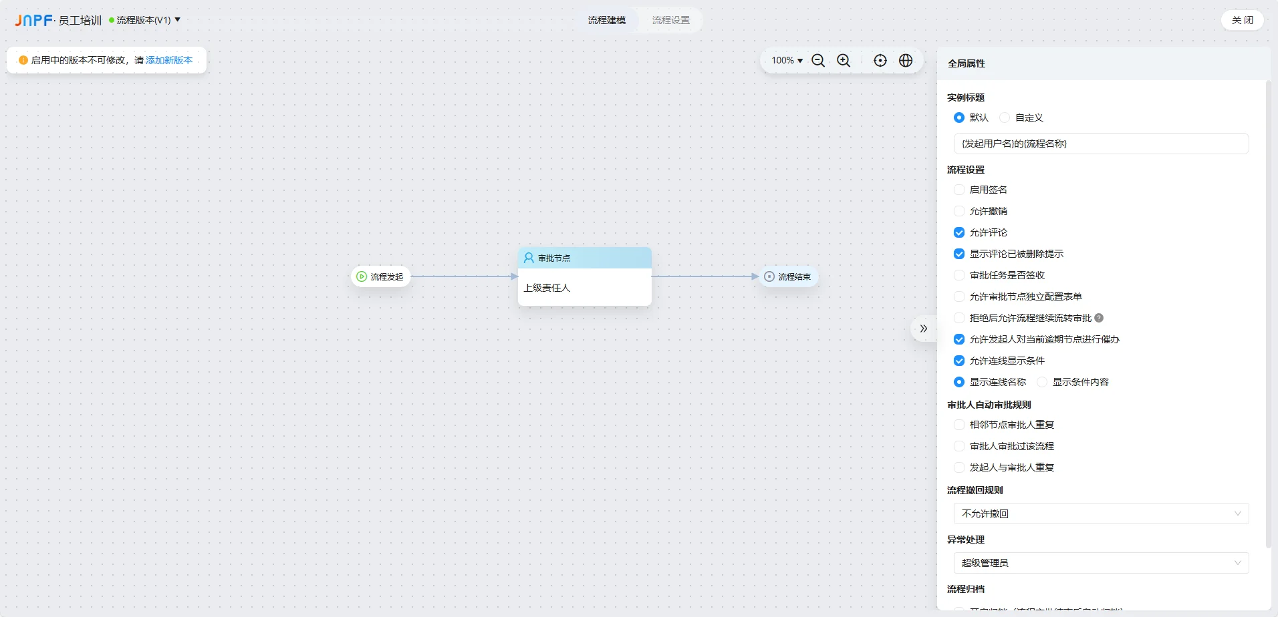Viewport: 1278px width, 617px height.
Task: Uncheck 允许发起人对当前逾期节点进行催办 checkbox
Action: (x=959, y=339)
